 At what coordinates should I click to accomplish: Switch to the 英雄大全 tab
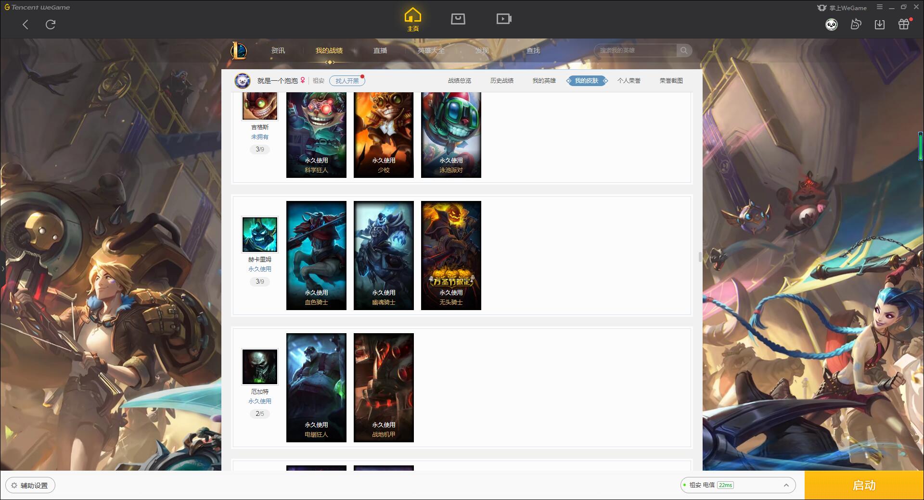click(x=431, y=50)
